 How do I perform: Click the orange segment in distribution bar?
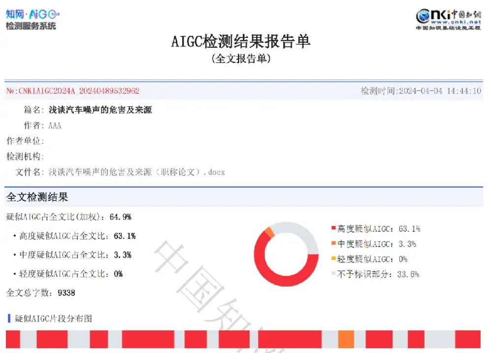click(345, 338)
